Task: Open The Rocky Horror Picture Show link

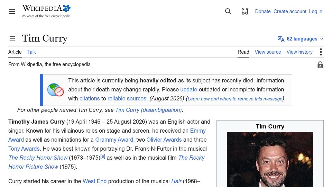Action: 107,162
